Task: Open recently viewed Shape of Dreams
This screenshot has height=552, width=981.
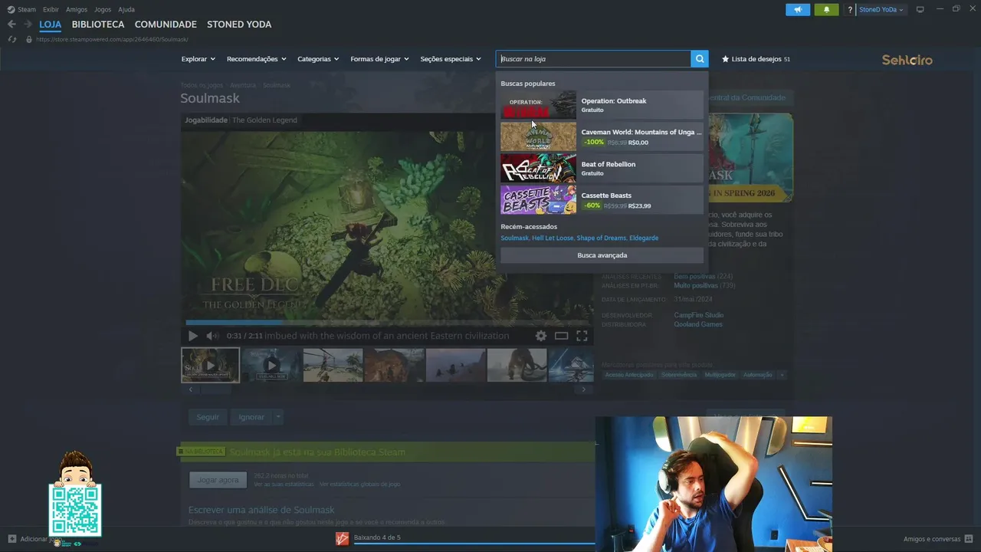Action: coord(601,238)
